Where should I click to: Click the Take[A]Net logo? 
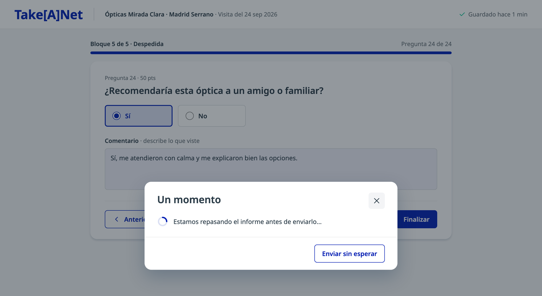pos(48,15)
